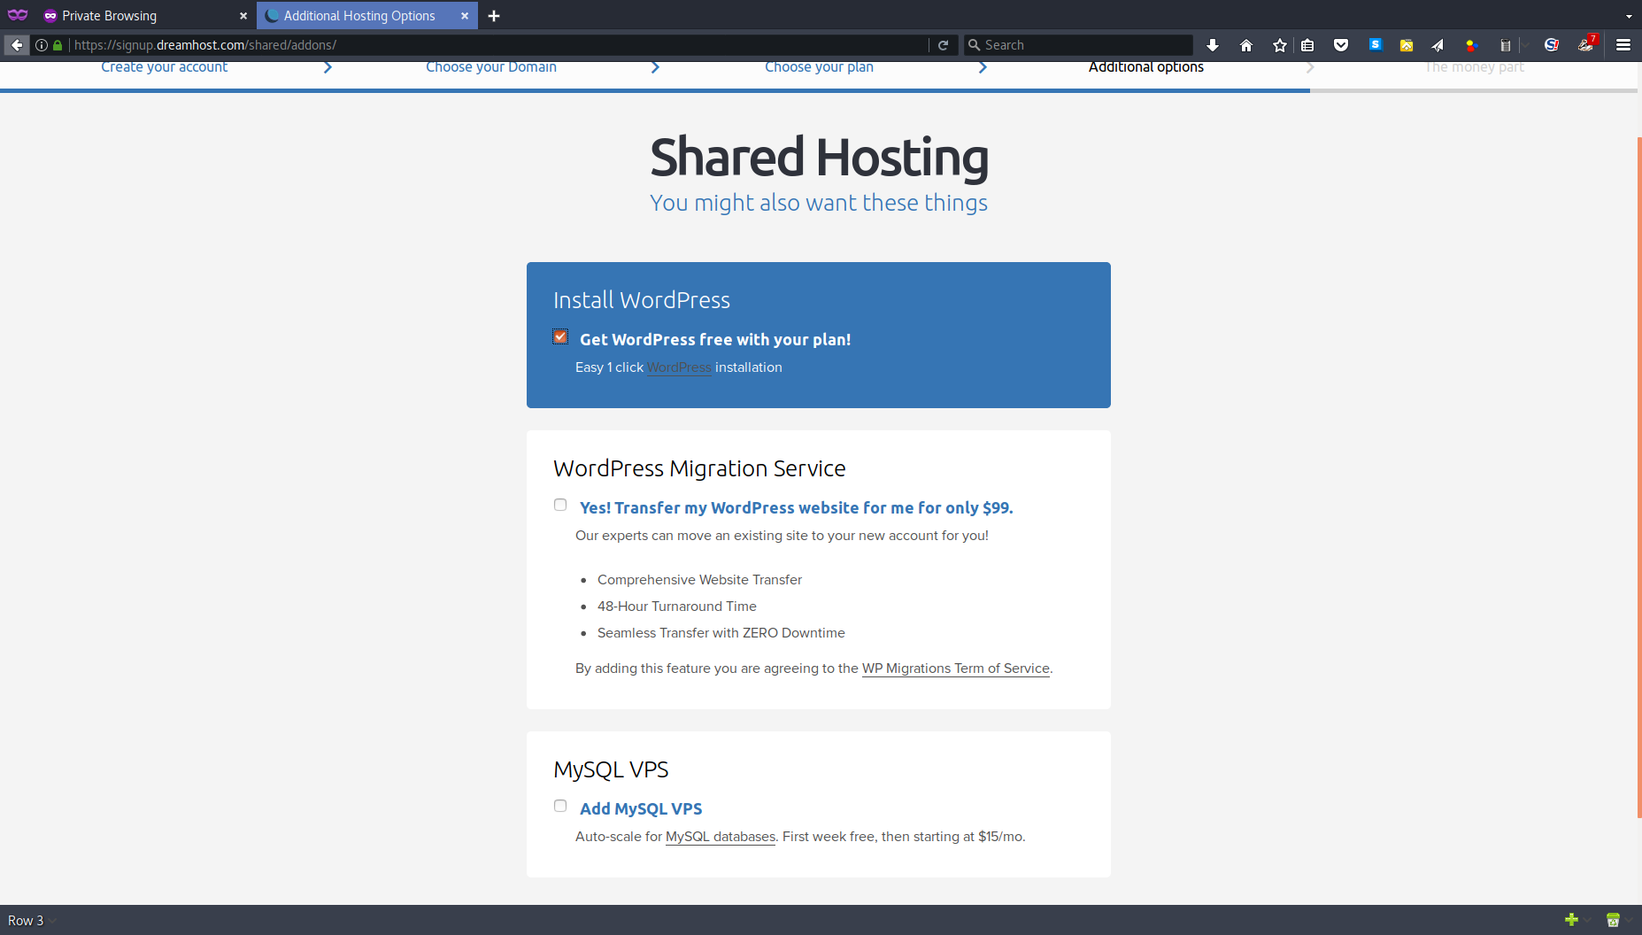Screen dimensions: 1642x935
Task: Expand the Row 3 dropdown in bottom bar
Action: click(x=52, y=921)
